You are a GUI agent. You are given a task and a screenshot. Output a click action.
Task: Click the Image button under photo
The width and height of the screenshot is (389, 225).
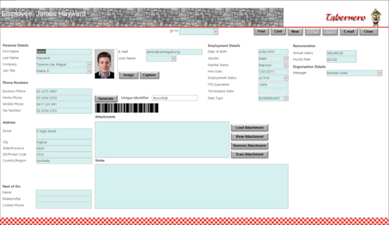click(x=128, y=75)
